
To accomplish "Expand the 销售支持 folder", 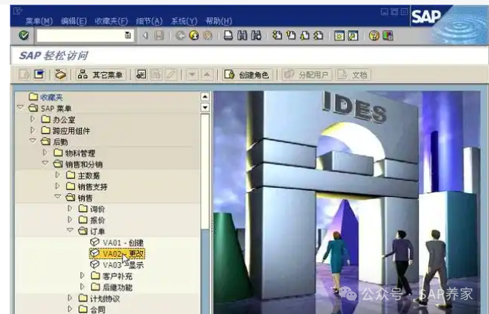I will tap(58, 186).
